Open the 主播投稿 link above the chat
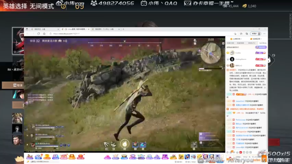 tap(236, 39)
